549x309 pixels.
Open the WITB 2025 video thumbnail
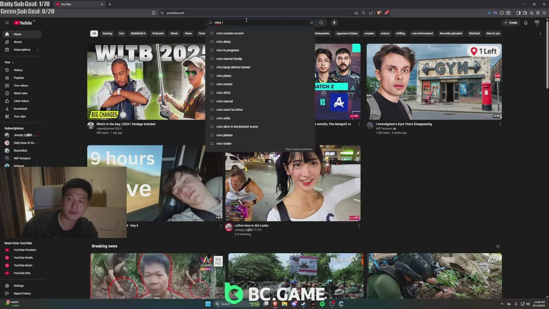(x=146, y=82)
